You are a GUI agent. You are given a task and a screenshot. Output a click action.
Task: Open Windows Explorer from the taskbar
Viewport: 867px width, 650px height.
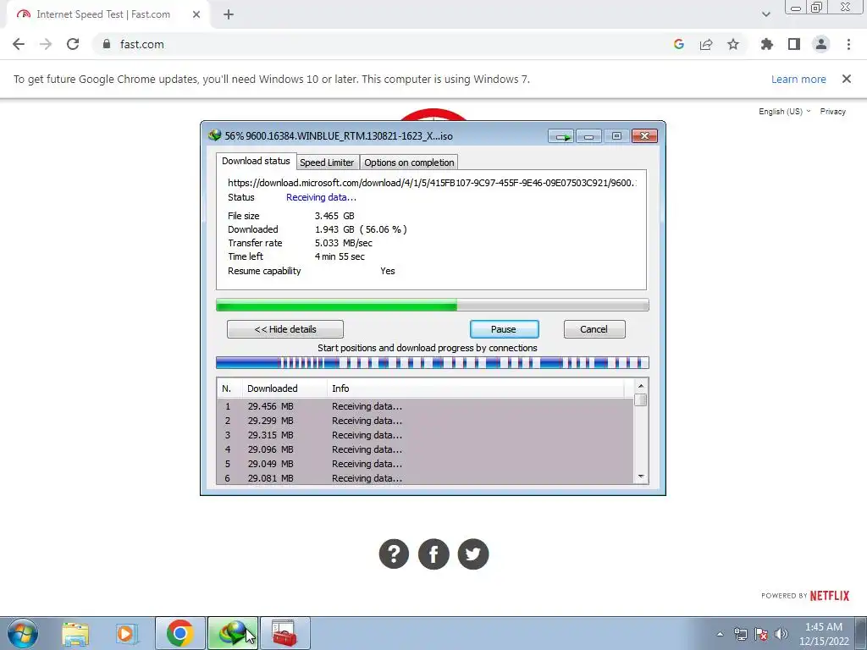(x=75, y=633)
